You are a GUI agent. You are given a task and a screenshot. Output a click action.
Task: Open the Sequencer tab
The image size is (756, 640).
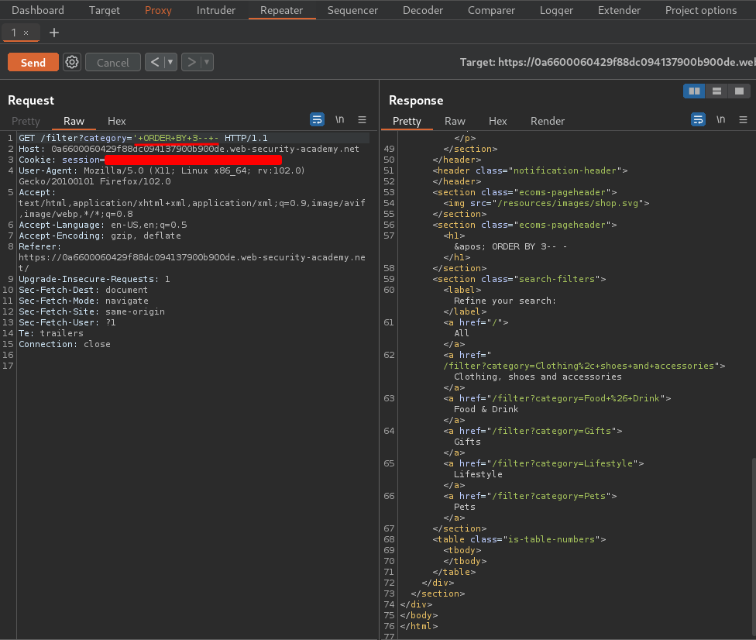click(352, 10)
